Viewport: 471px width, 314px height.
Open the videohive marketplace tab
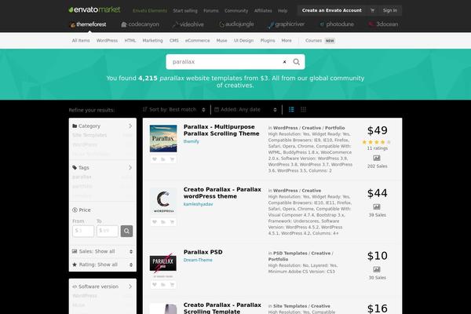click(x=188, y=24)
